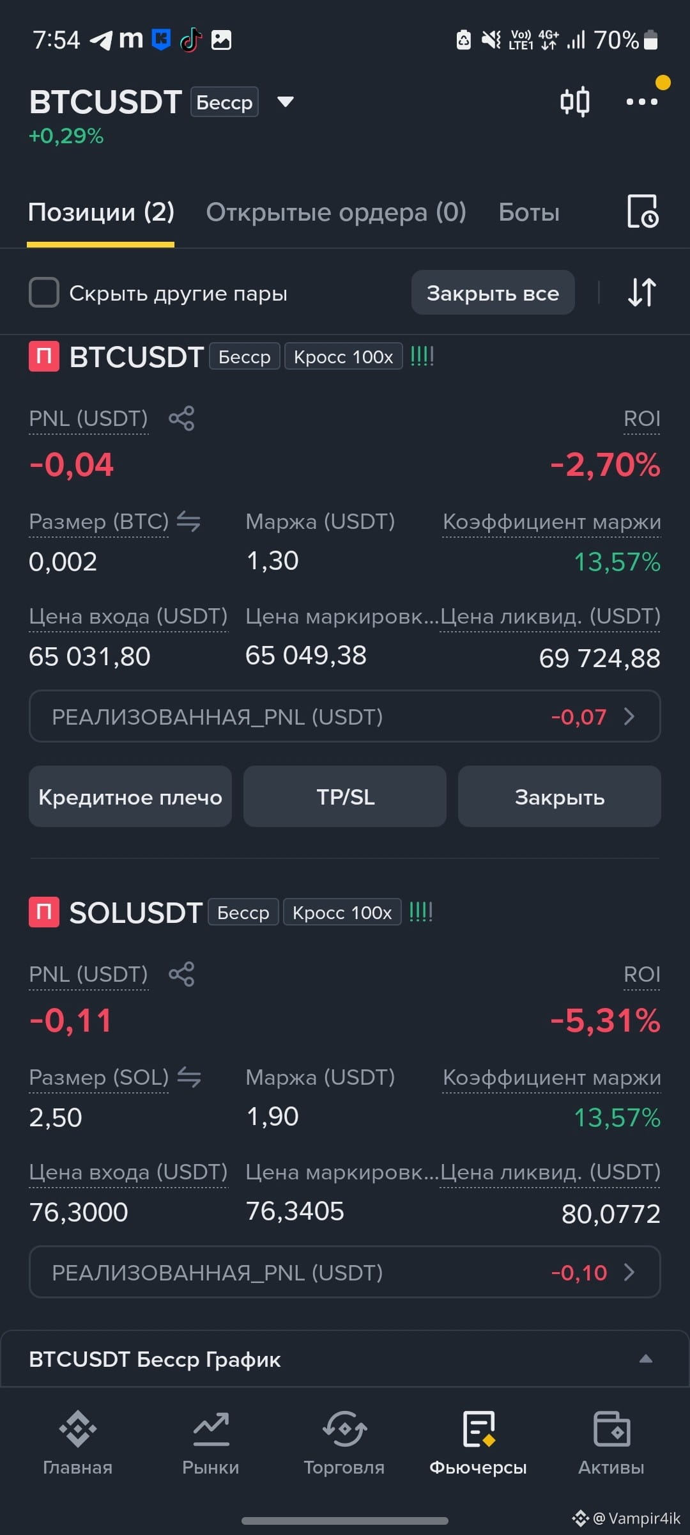Switch BTC size unit with swap arrows
690x1535 pixels.
click(x=188, y=521)
